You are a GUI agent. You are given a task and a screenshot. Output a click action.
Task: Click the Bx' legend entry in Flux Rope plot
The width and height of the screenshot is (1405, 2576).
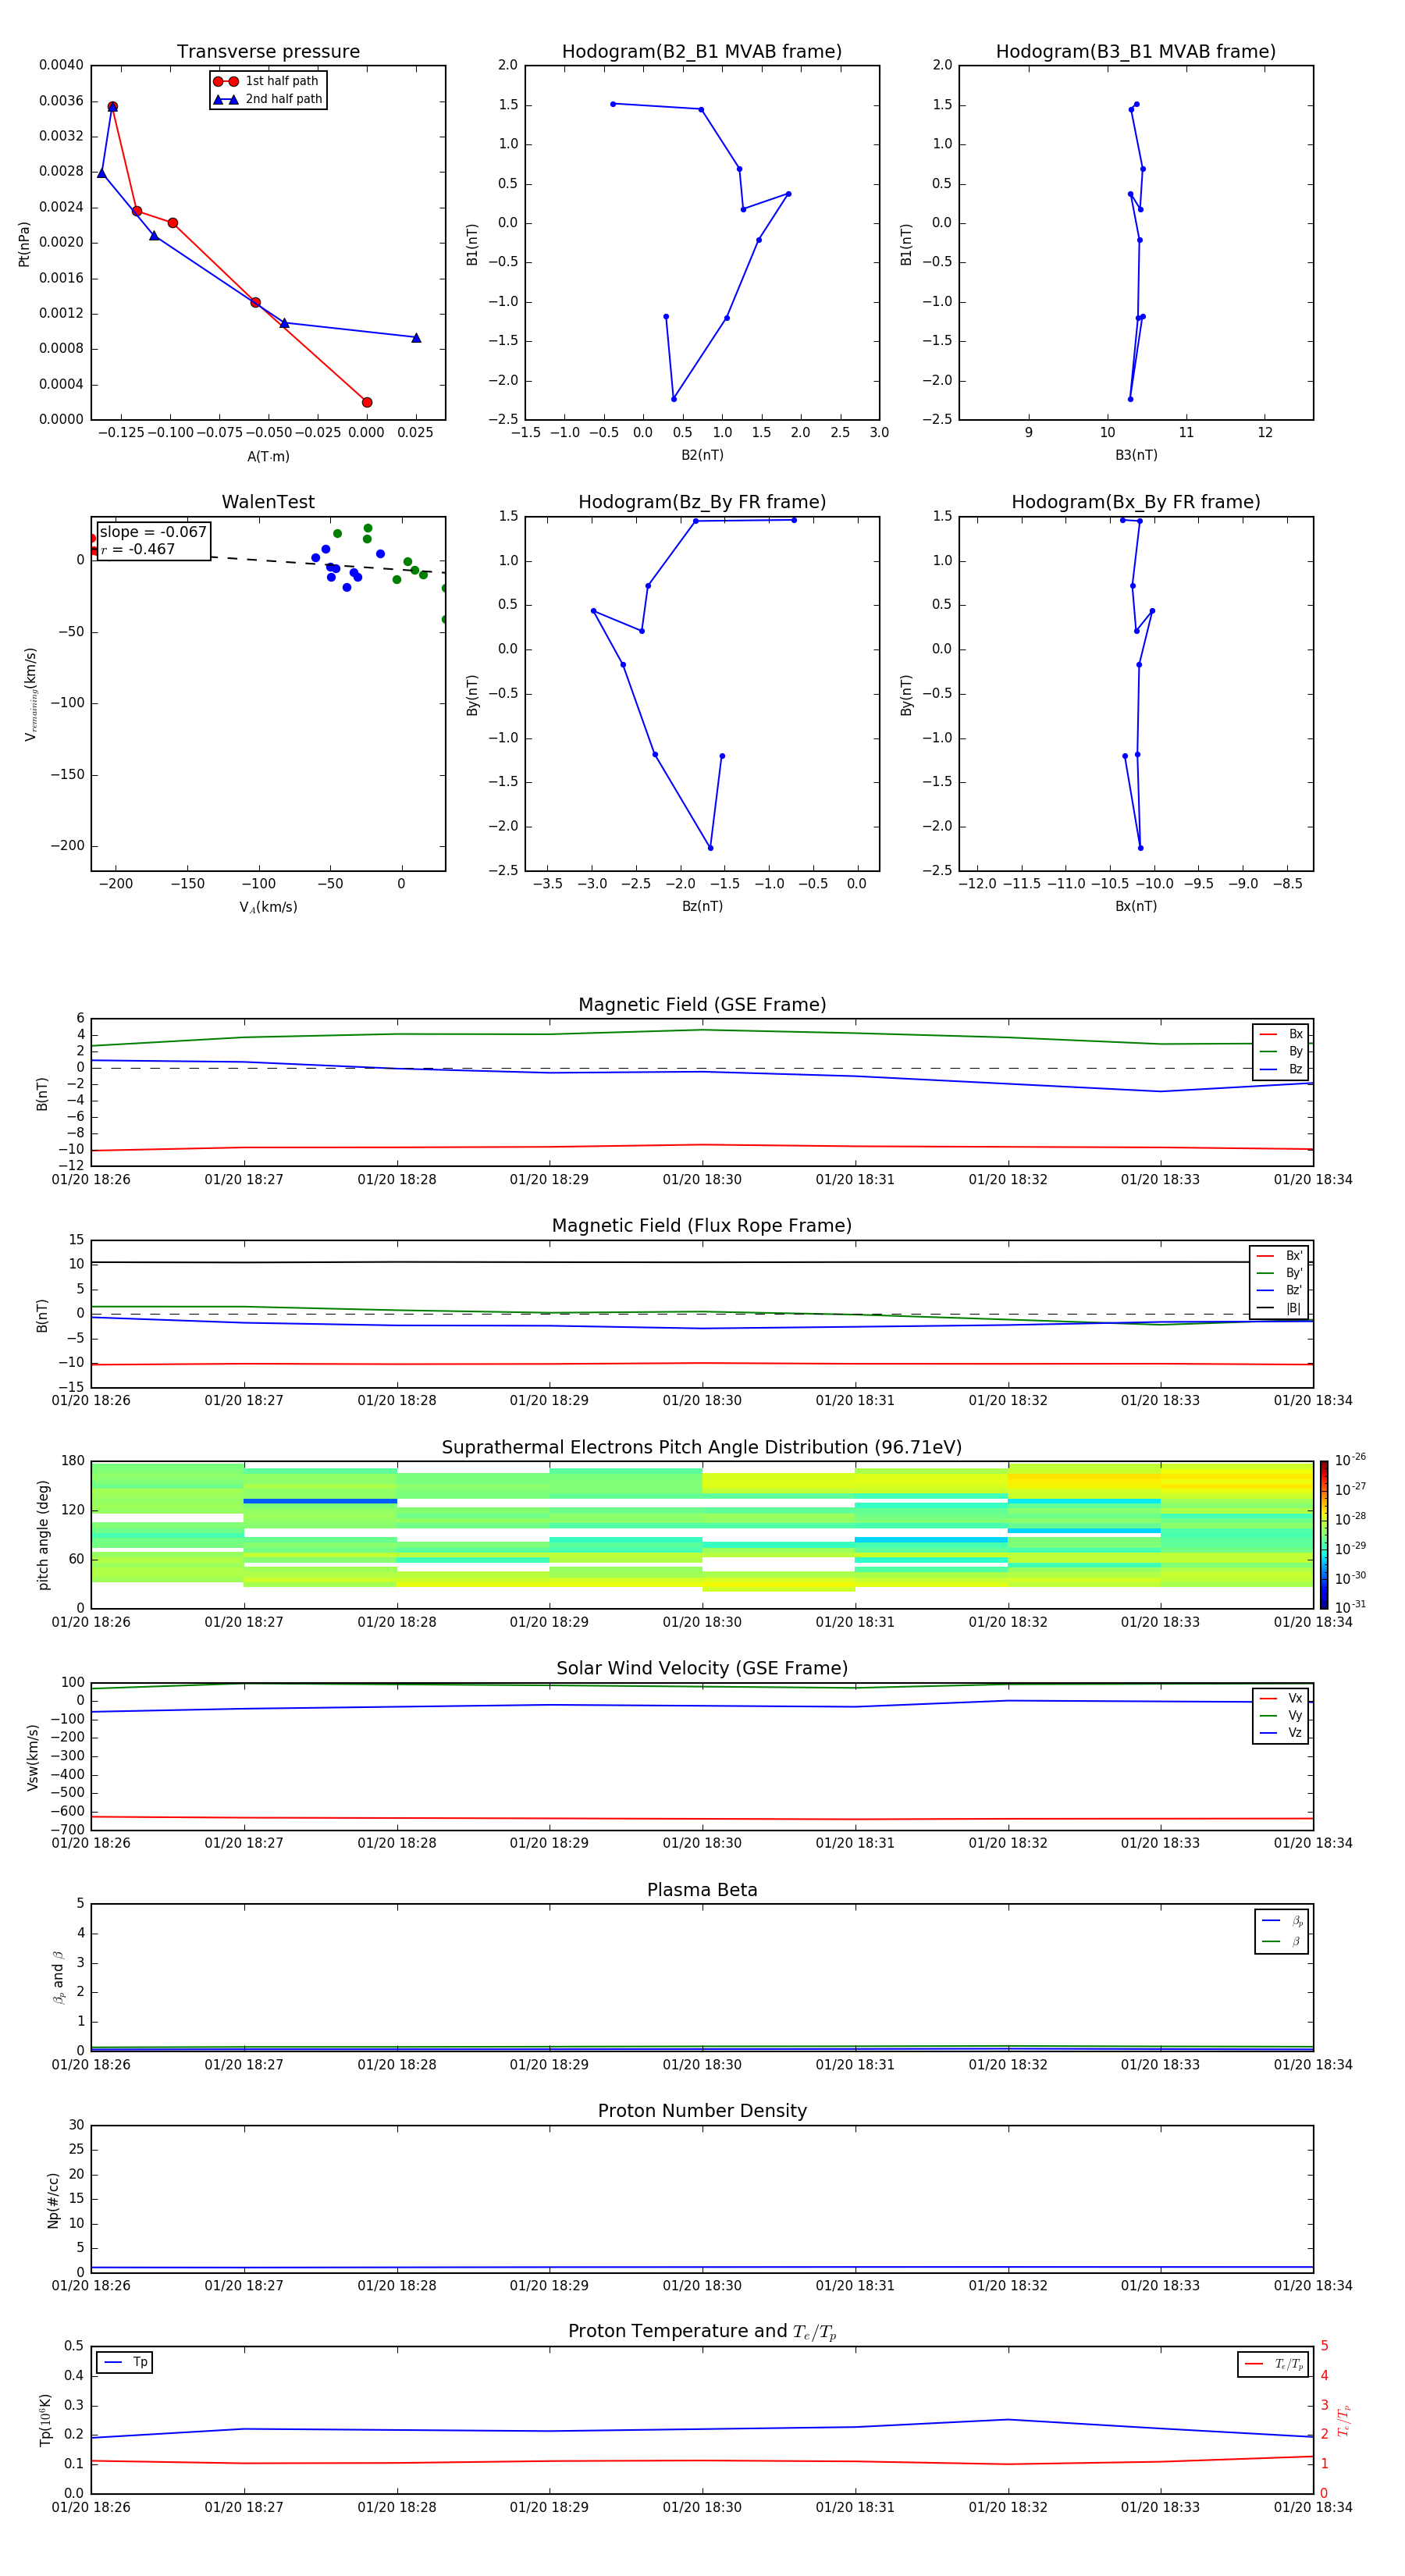[x=1279, y=1256]
